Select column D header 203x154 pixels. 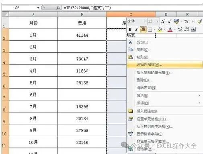pyautogui.click(x=166, y=15)
